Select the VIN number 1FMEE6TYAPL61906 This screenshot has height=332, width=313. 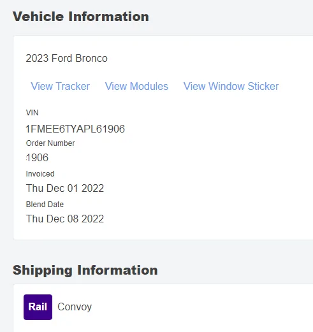(75, 129)
